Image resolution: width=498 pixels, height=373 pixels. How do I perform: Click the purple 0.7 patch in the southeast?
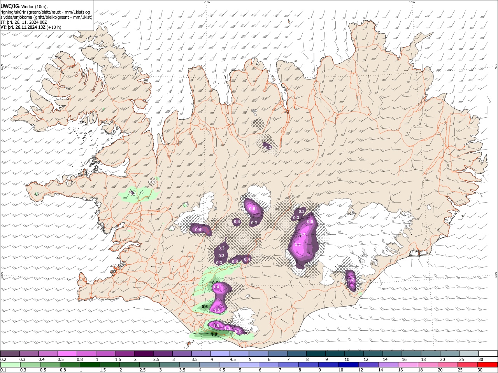click(x=351, y=280)
